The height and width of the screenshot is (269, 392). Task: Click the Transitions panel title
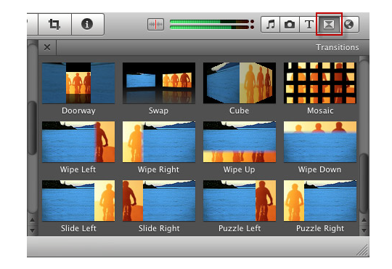click(338, 47)
